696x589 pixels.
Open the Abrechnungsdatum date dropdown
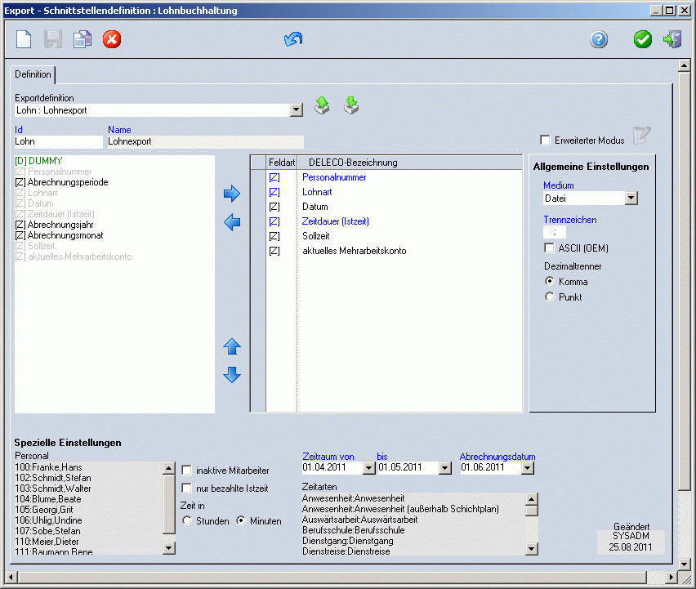click(527, 468)
